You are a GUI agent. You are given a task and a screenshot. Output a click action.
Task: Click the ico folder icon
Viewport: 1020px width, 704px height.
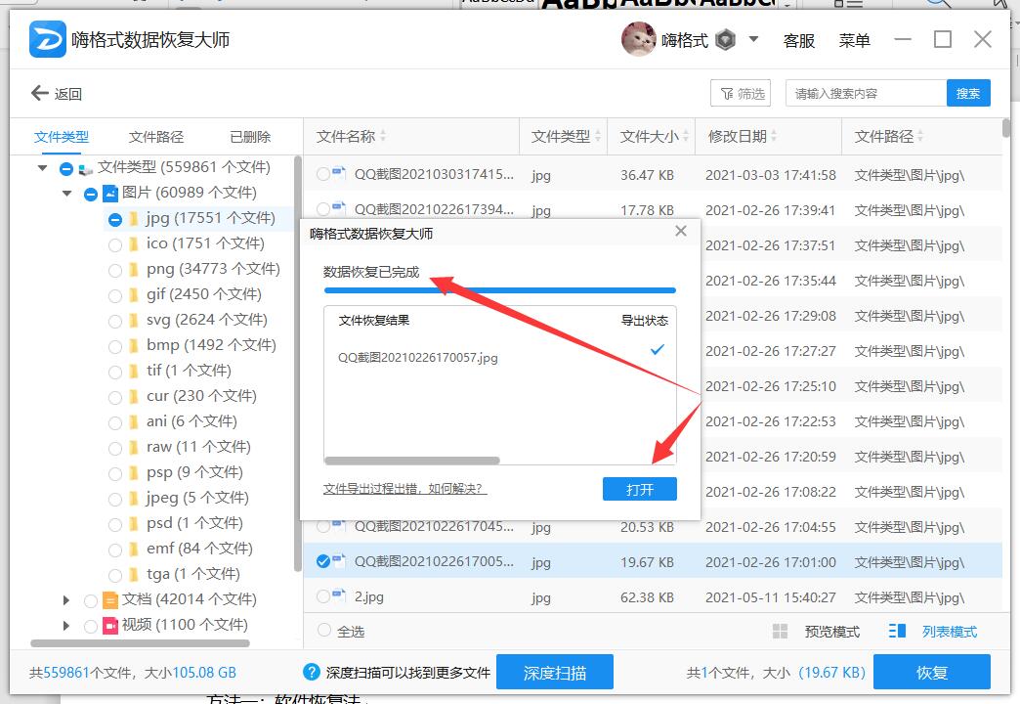pos(134,244)
